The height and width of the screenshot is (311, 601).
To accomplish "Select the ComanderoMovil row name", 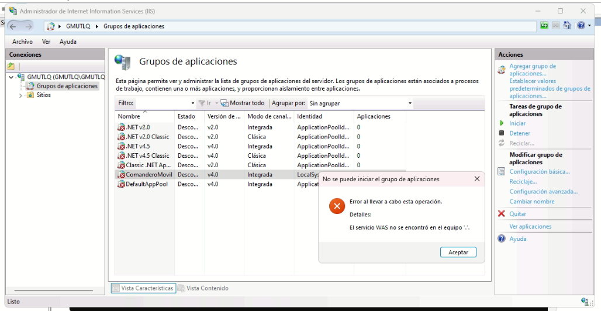I will [149, 174].
